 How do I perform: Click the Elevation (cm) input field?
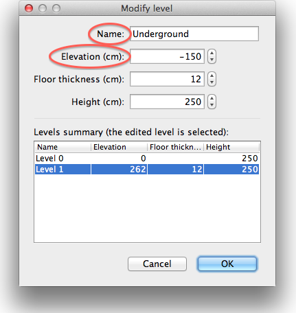pos(167,56)
